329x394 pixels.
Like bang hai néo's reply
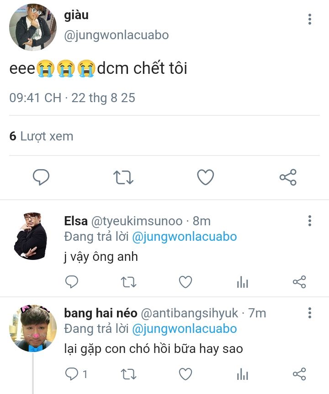185,374
